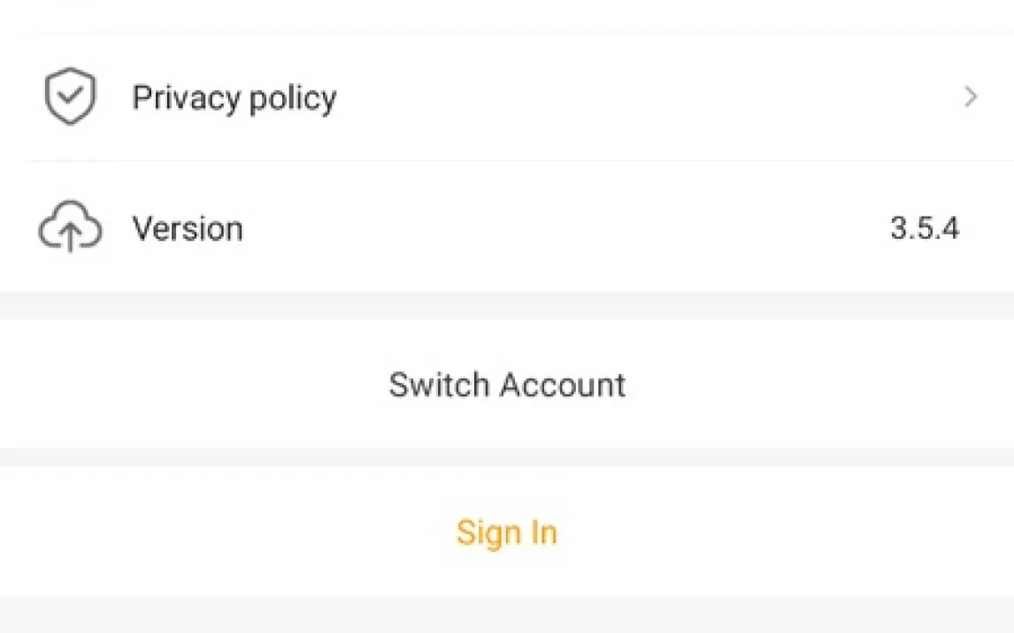Check for updates via cloud arrow icon
The height and width of the screenshot is (633, 1014).
70,229
